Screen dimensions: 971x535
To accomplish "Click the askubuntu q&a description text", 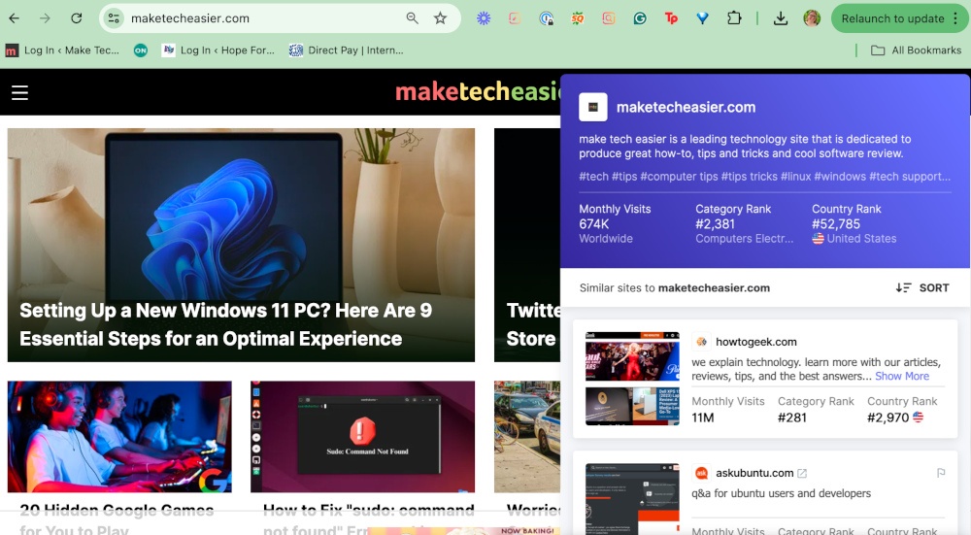I will click(x=781, y=493).
